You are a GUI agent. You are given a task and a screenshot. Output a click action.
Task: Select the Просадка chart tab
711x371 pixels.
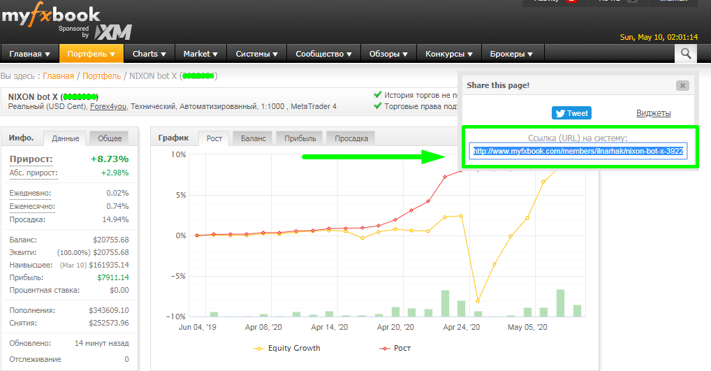click(x=351, y=138)
